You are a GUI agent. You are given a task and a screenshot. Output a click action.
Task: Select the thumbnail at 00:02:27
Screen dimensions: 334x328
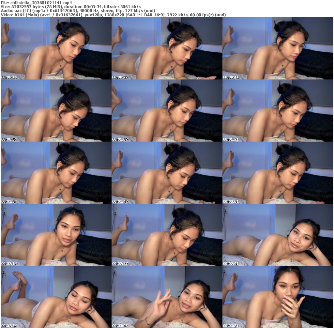(167, 235)
